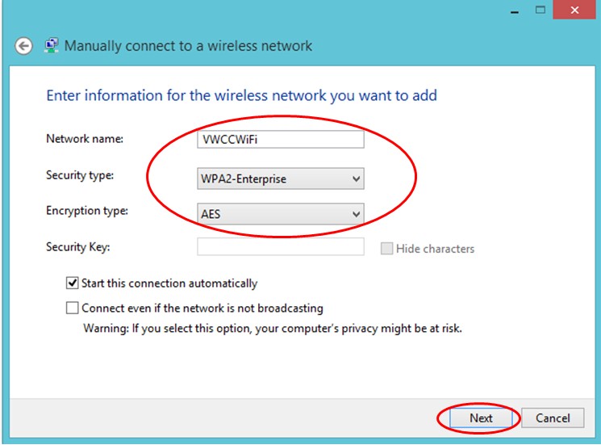Image resolution: width=601 pixels, height=445 pixels.
Task: Click inside the Security Key text box
Action: click(280, 246)
